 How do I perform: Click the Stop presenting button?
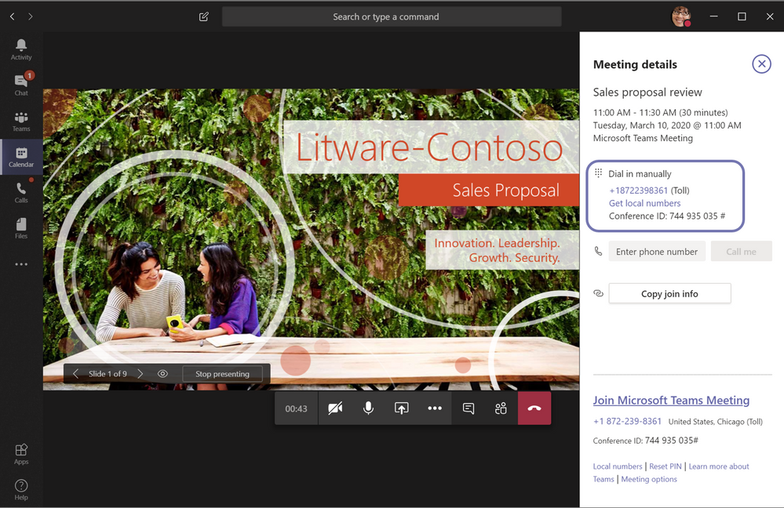tap(222, 374)
